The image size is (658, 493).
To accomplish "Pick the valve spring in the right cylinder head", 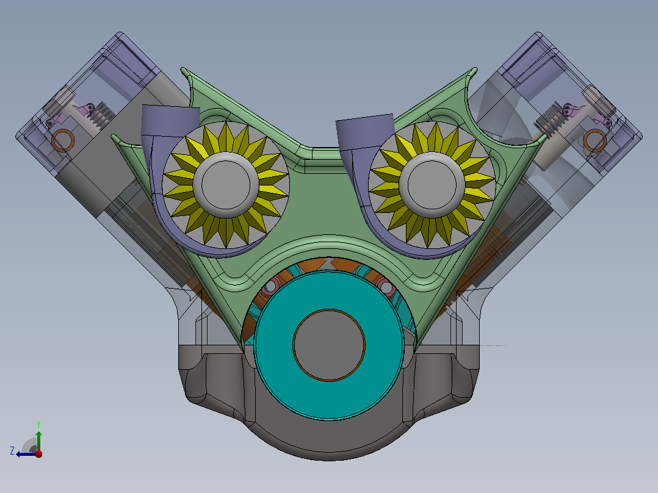I will click(550, 120).
